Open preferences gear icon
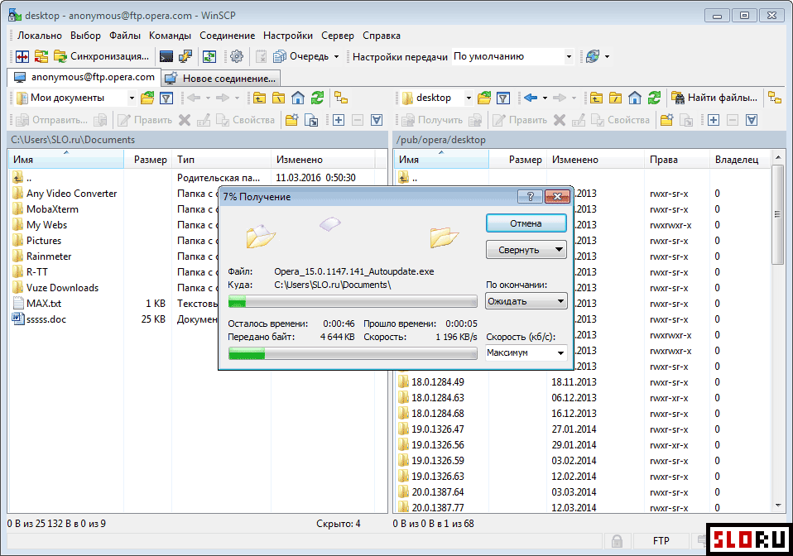Image resolution: width=793 pixels, height=556 pixels. tap(236, 56)
